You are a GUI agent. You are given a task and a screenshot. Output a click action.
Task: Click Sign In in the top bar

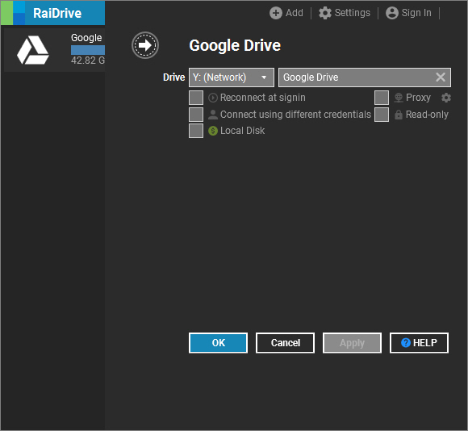408,13
